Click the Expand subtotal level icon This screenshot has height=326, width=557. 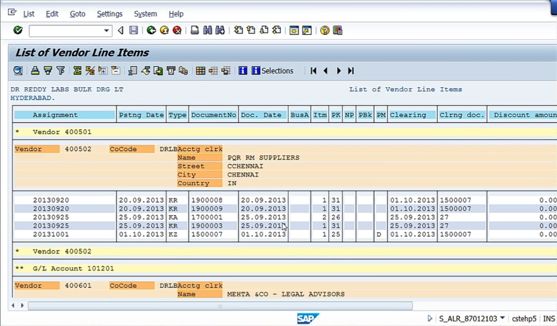coord(103,71)
